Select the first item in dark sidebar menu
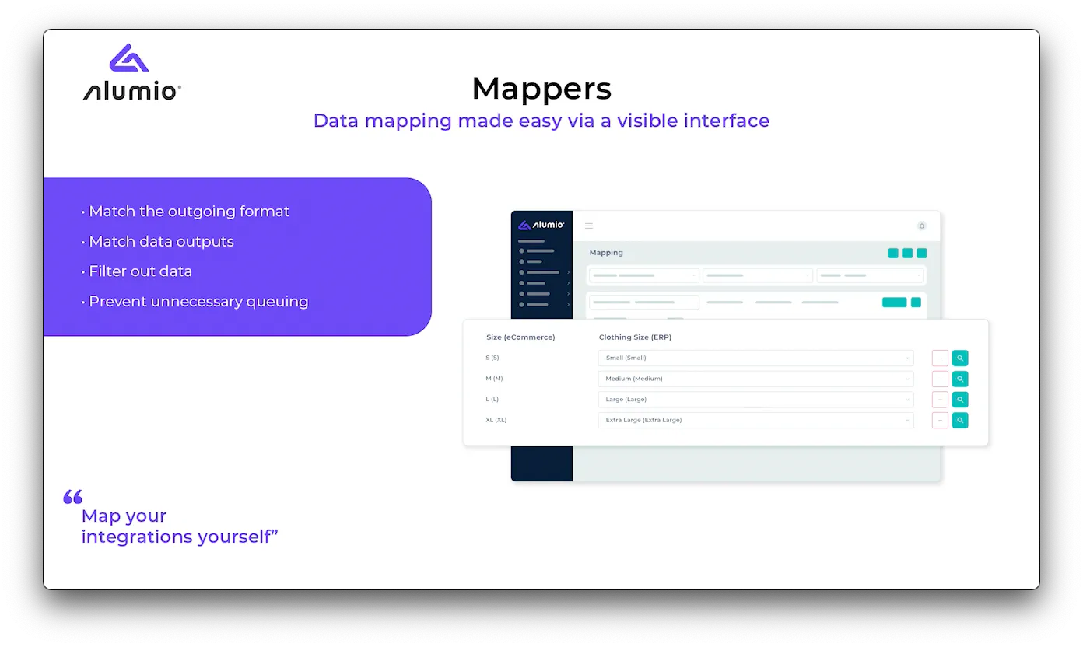1083x647 pixels. click(537, 251)
